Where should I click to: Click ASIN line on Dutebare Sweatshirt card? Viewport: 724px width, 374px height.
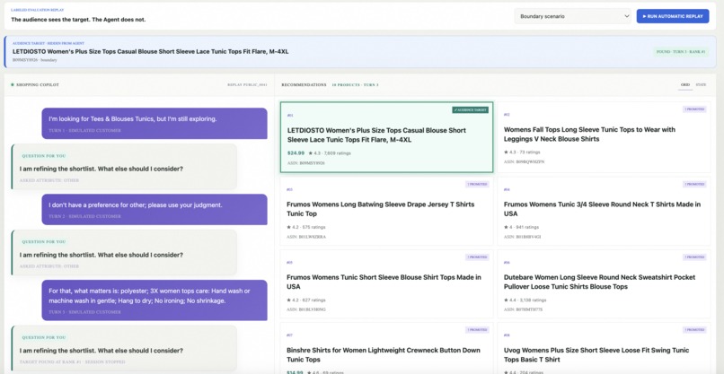coord(523,309)
